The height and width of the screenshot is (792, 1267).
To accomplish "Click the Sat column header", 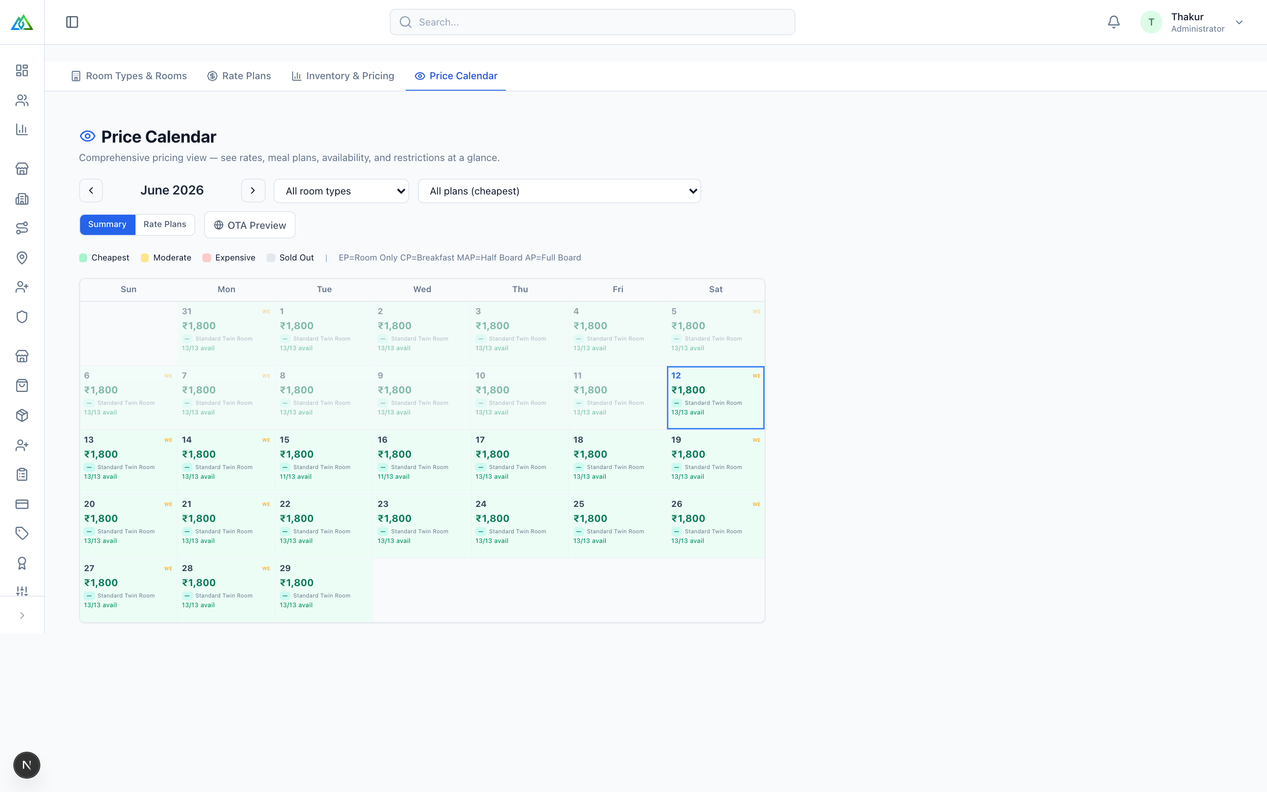I will [x=715, y=289].
